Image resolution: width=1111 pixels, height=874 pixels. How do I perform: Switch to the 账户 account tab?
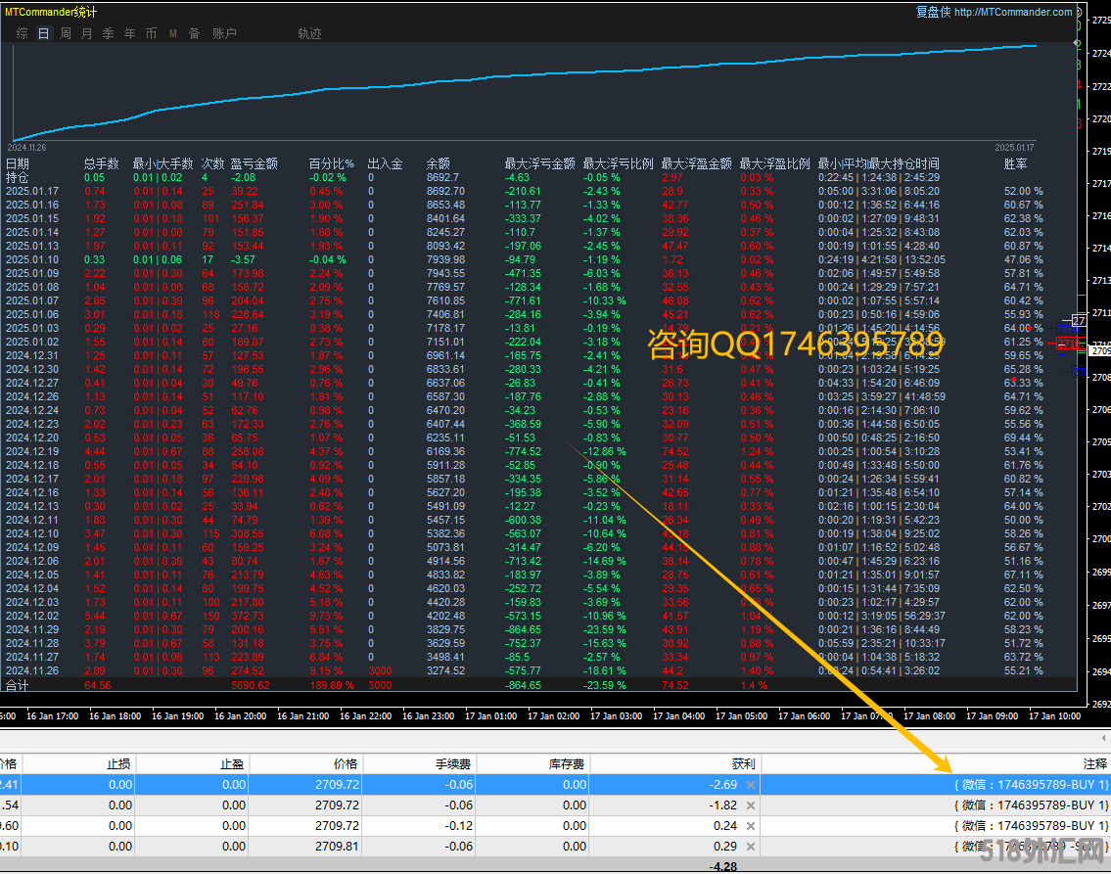pyautogui.click(x=224, y=33)
